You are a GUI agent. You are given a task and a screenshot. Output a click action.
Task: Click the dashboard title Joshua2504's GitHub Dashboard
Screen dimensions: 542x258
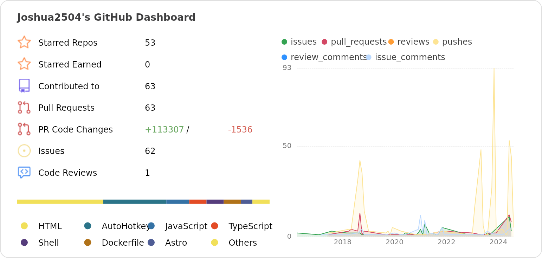(106, 17)
